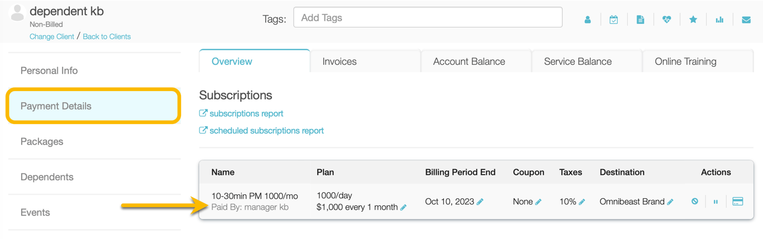Click the 1000/day plan text
Viewport: 763px width, 239px height.
click(334, 195)
